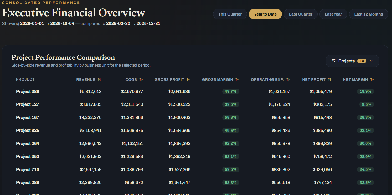Click the COGS sort arrows icon
The width and height of the screenshot is (392, 195).
coord(141,79)
